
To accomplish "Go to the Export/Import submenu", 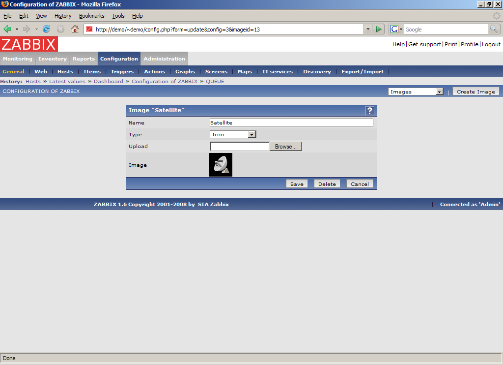I will pyautogui.click(x=363, y=72).
